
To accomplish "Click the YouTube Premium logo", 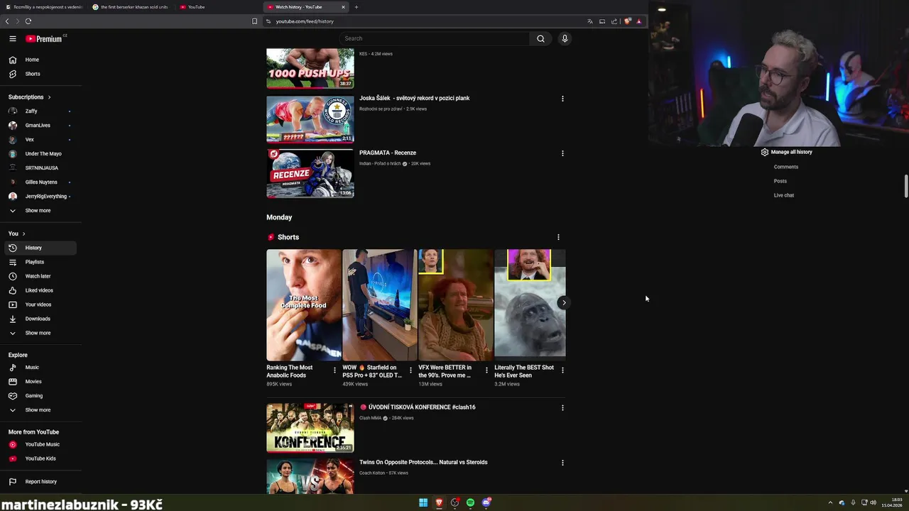I will (45, 38).
